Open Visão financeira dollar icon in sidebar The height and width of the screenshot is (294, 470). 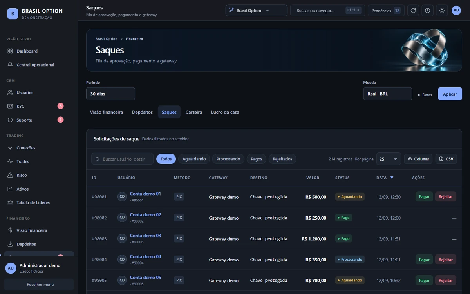(x=10, y=230)
